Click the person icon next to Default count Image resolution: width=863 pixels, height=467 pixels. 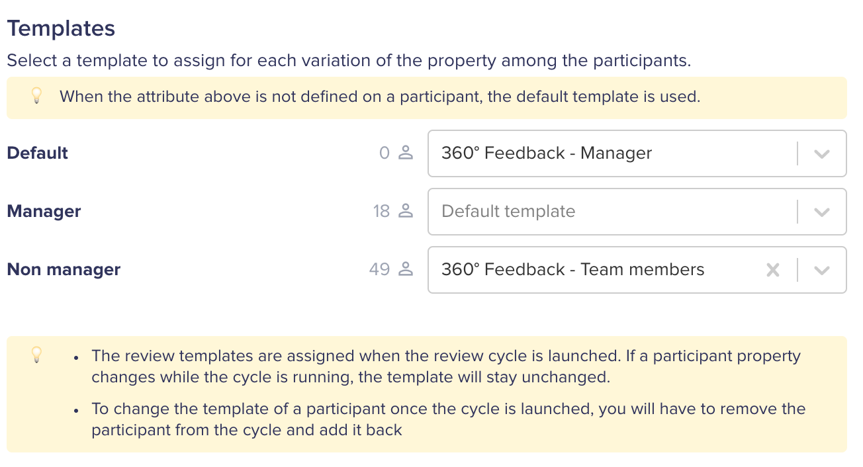[x=406, y=153]
